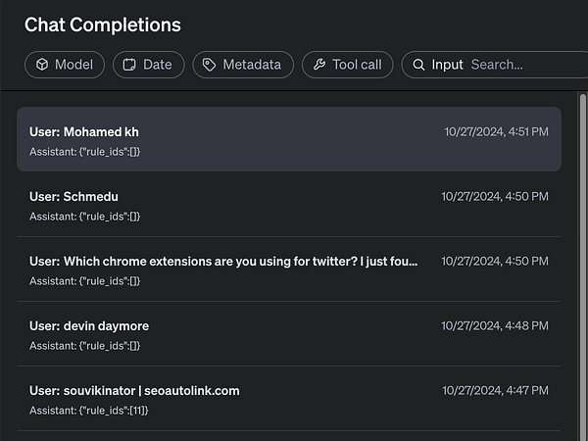
Task: Open the Model filter dropdown
Action: tap(65, 65)
